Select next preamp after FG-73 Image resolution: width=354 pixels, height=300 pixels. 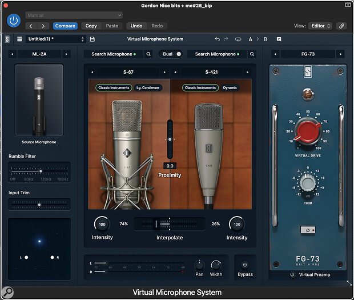coord(340,54)
